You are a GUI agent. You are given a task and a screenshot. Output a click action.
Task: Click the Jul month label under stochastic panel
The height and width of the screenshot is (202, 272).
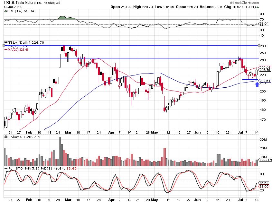tap(240, 200)
